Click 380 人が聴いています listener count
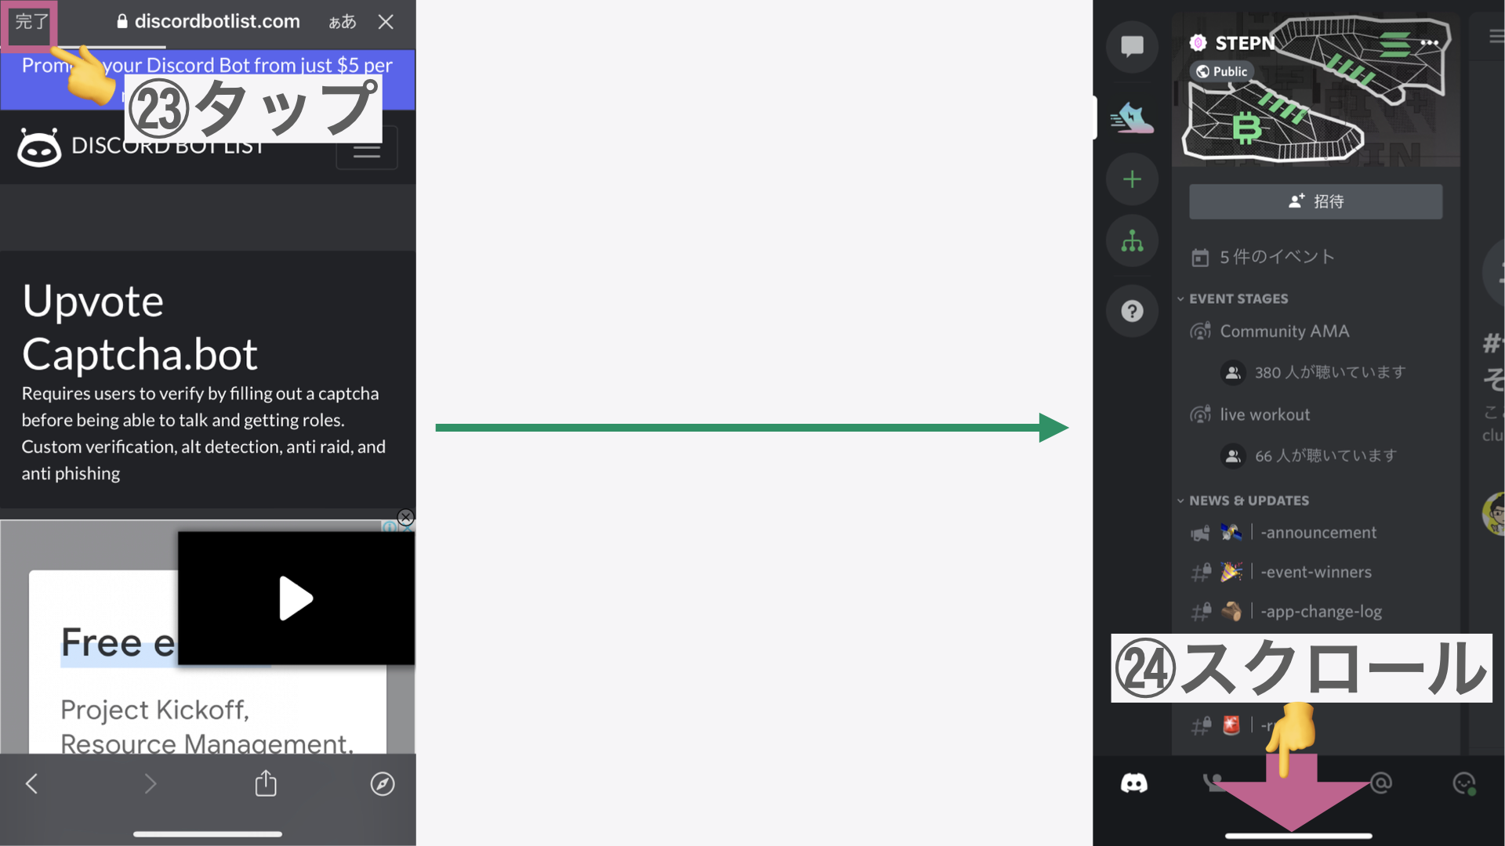The width and height of the screenshot is (1505, 846). click(1329, 372)
